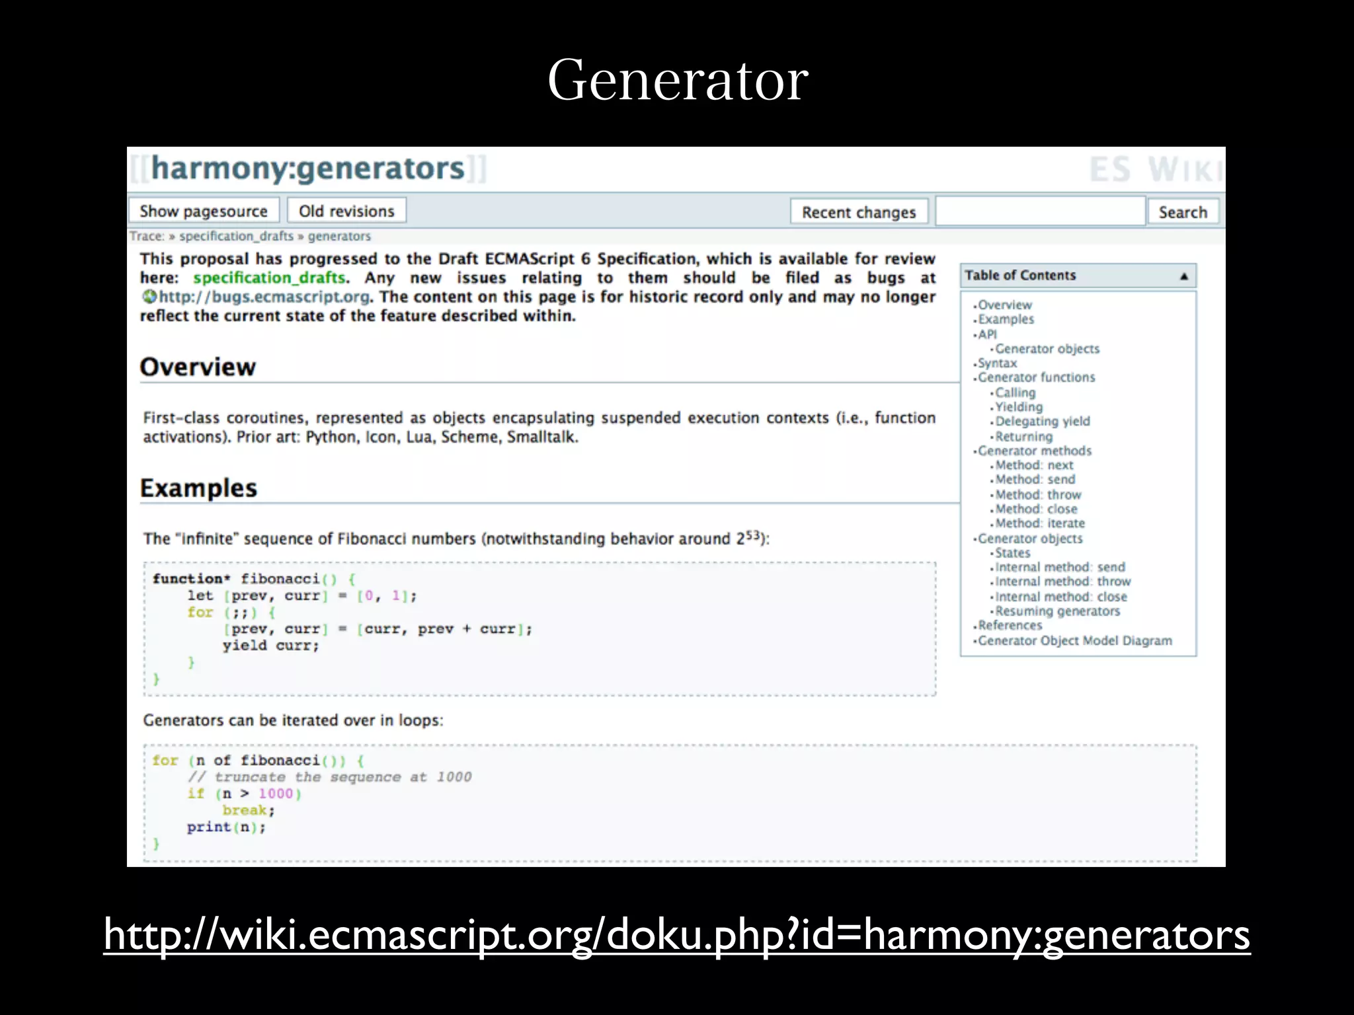Click the Show pagesource button
This screenshot has height=1015, width=1354.
203,211
